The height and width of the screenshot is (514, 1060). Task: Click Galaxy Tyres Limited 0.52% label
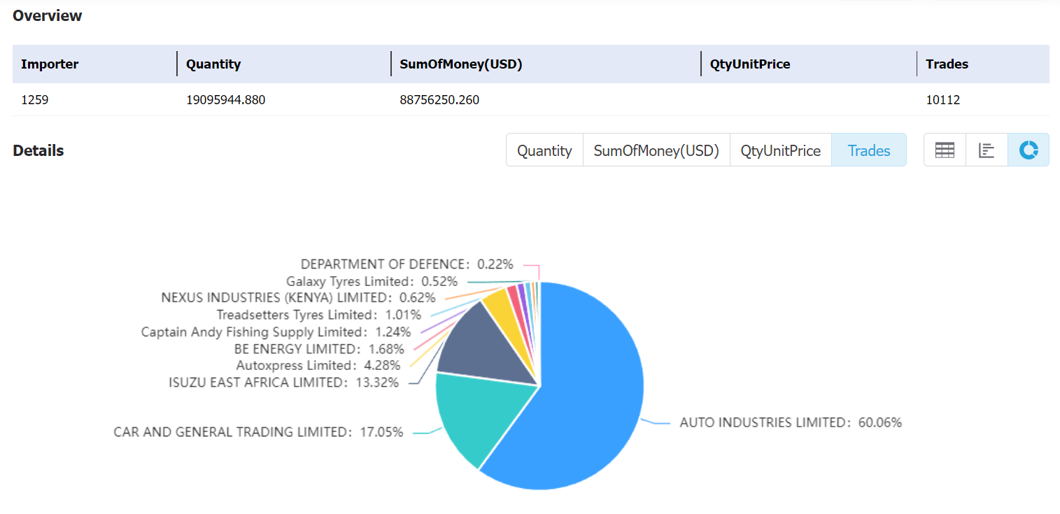(372, 281)
